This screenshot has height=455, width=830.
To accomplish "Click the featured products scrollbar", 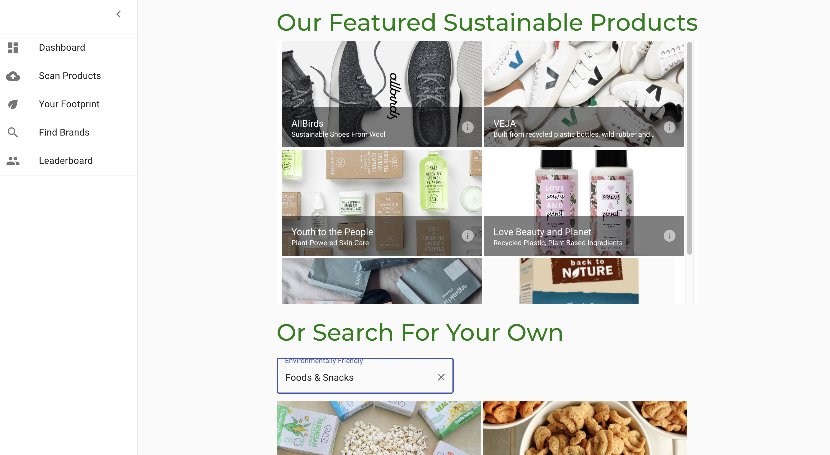I will click(689, 148).
